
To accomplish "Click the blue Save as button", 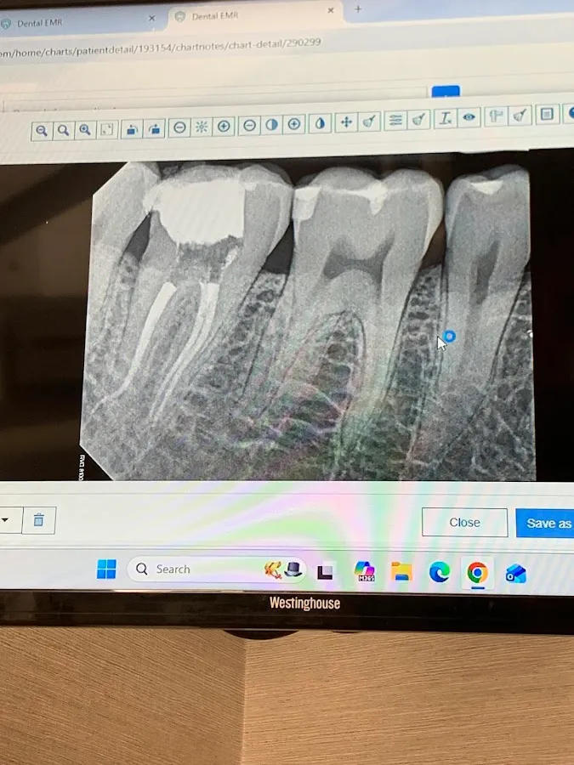I will 546,523.
